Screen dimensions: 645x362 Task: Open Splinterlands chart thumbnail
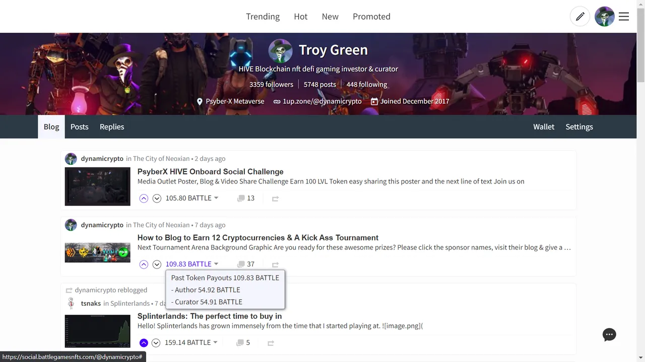tap(97, 331)
